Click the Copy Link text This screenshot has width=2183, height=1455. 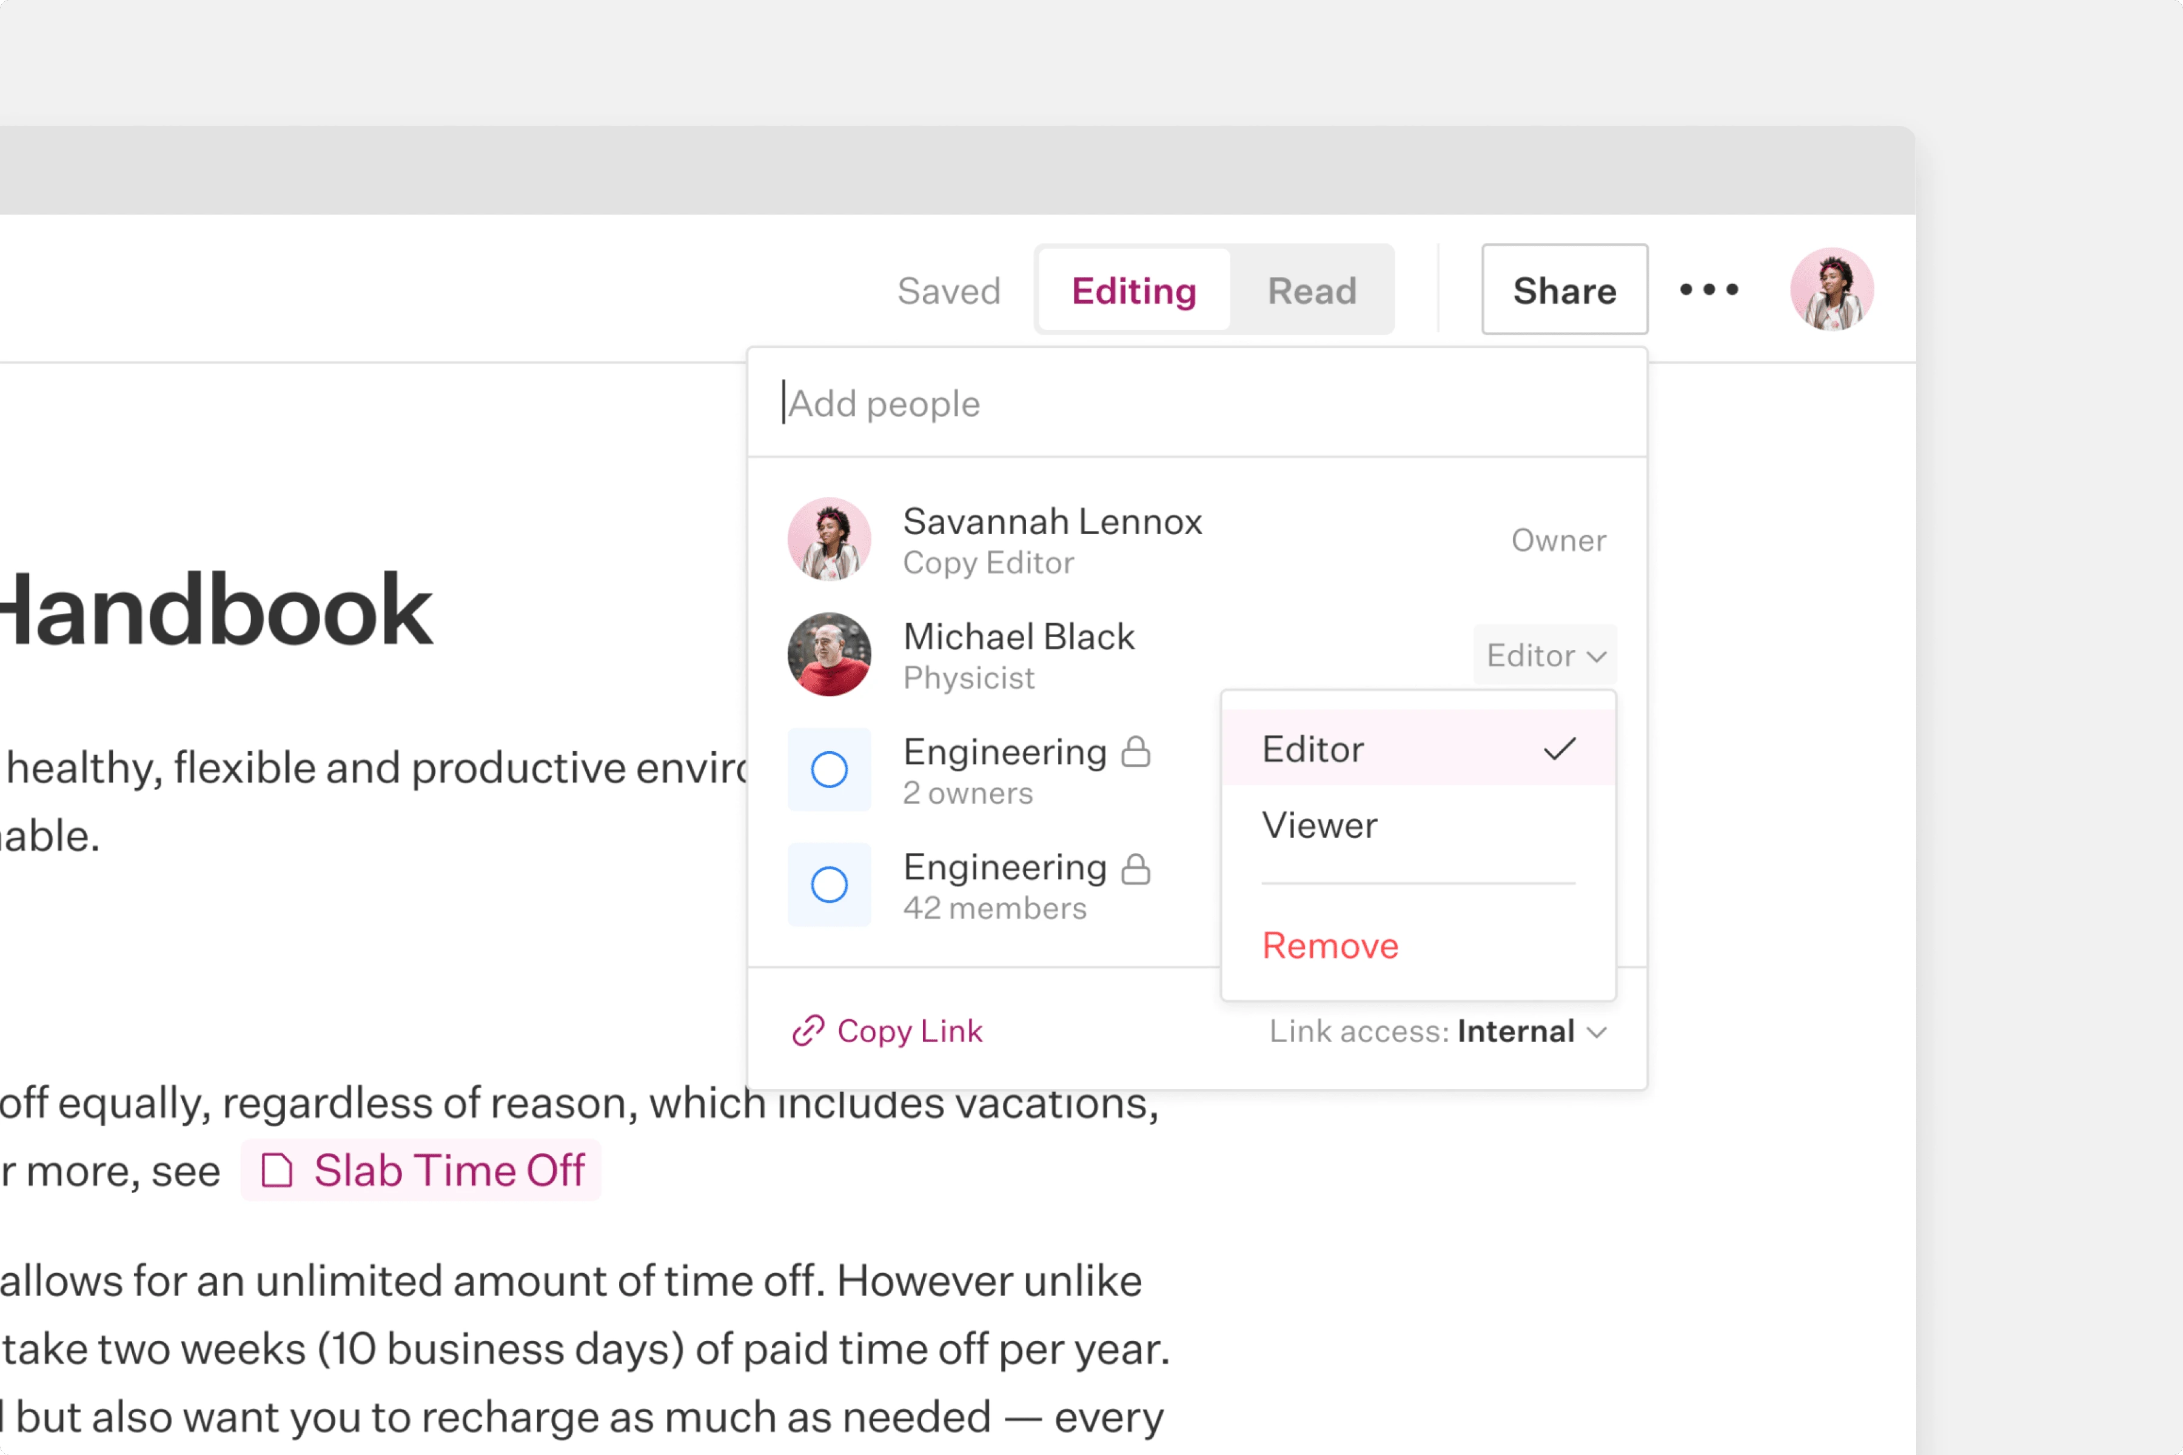coord(910,1031)
